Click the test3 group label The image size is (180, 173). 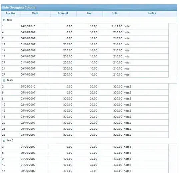tap(10, 140)
